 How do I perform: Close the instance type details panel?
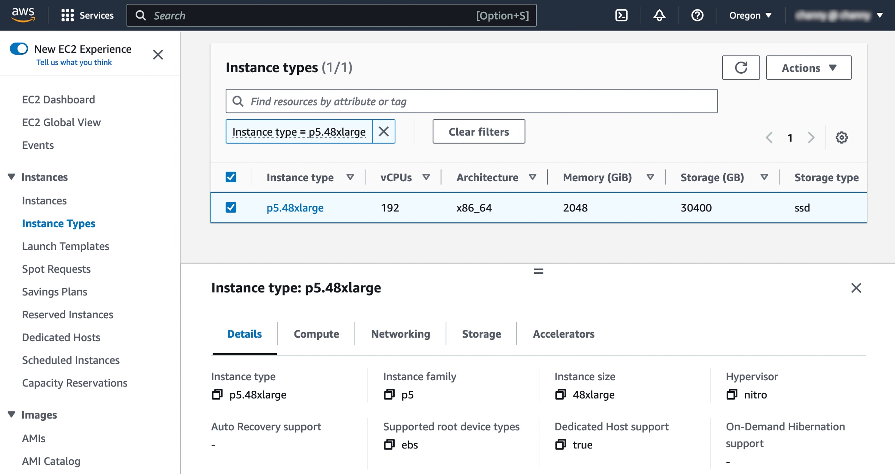coord(856,288)
